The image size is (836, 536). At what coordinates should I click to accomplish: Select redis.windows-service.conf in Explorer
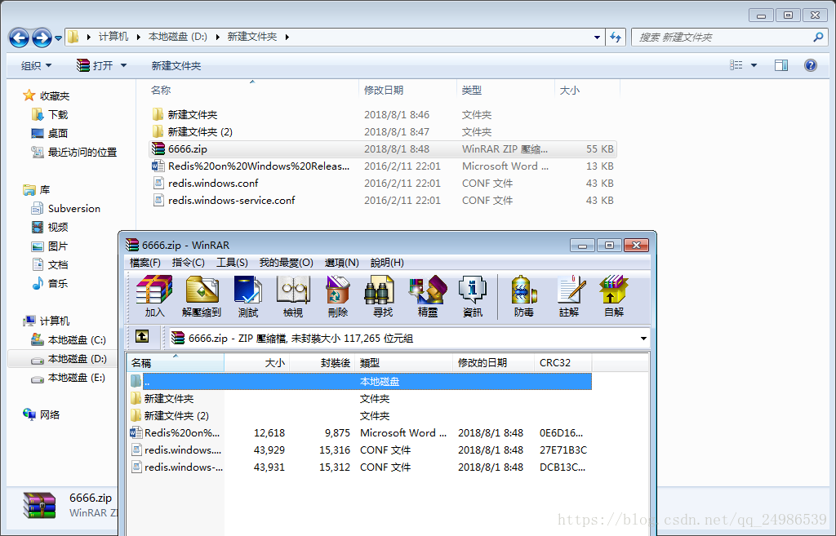pos(382,201)
